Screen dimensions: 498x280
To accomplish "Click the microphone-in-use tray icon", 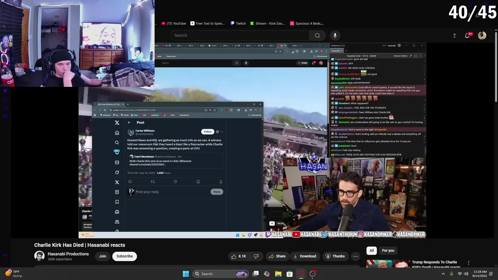I will click(x=451, y=274).
